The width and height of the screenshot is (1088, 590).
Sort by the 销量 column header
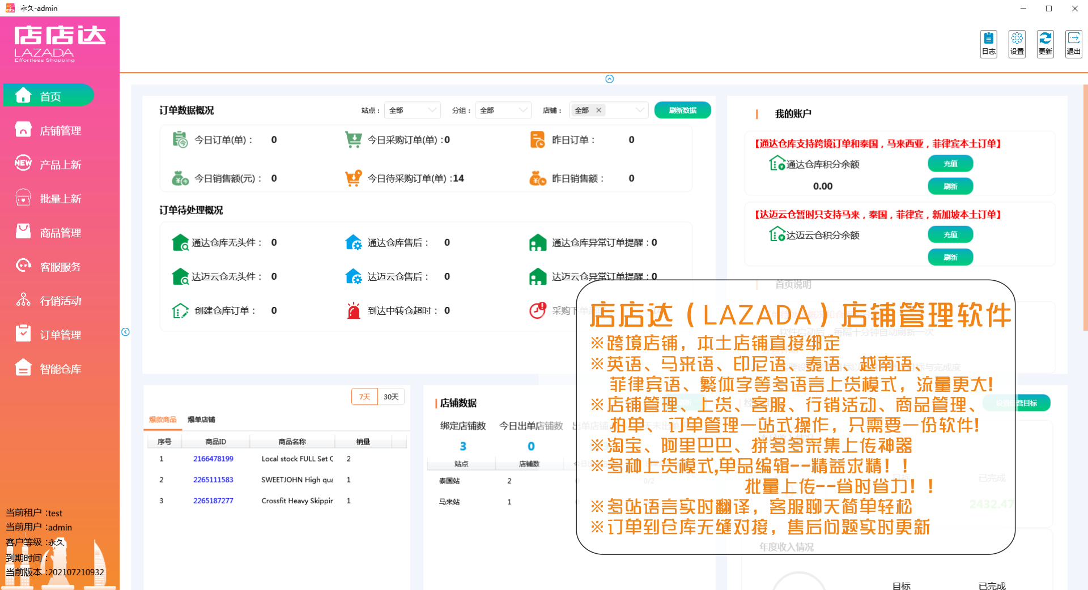(363, 442)
